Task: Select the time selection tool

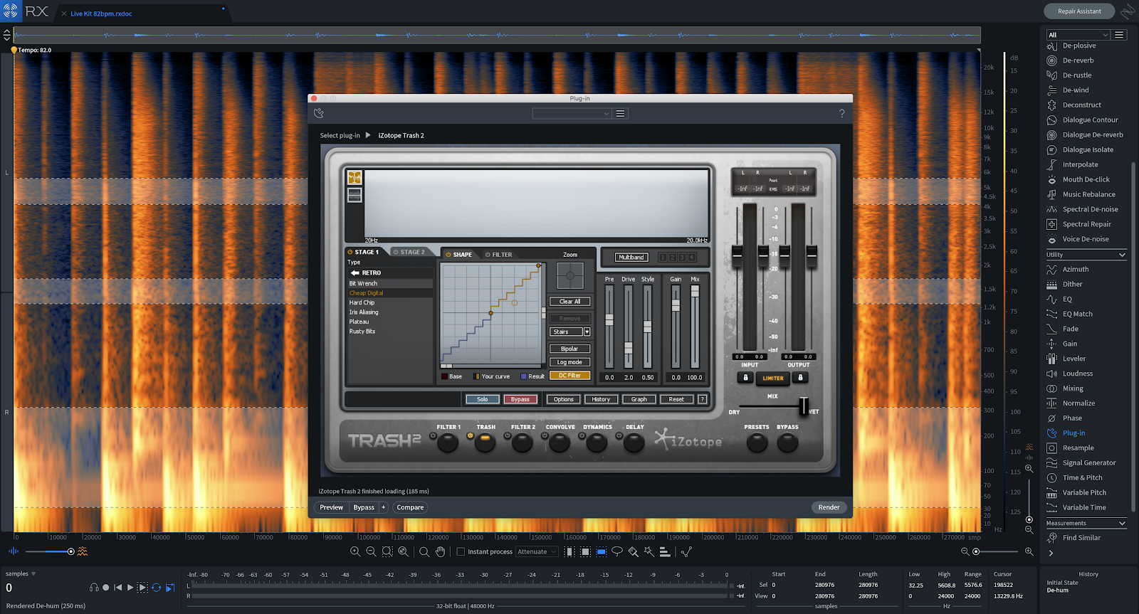Action: click(569, 551)
